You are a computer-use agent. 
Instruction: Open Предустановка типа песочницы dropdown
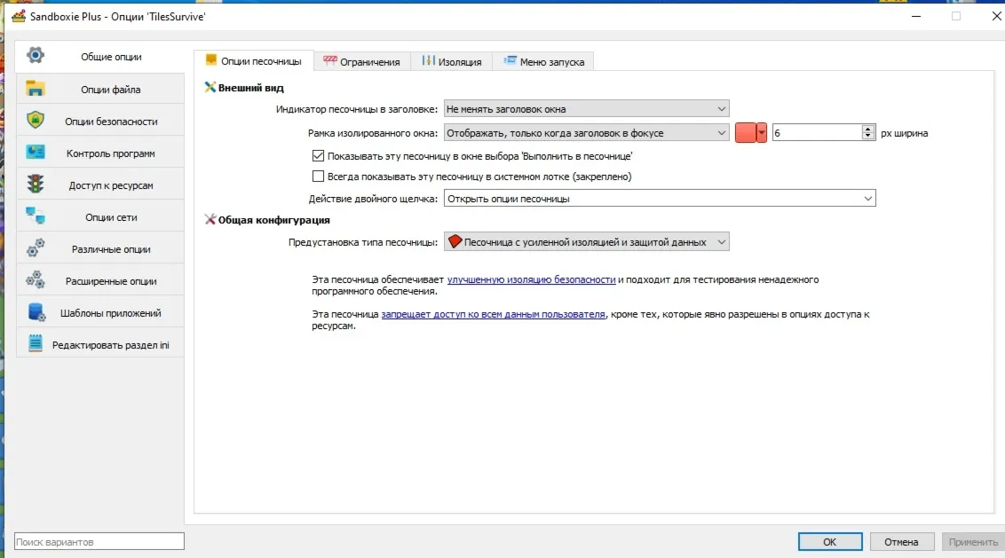[587, 242]
